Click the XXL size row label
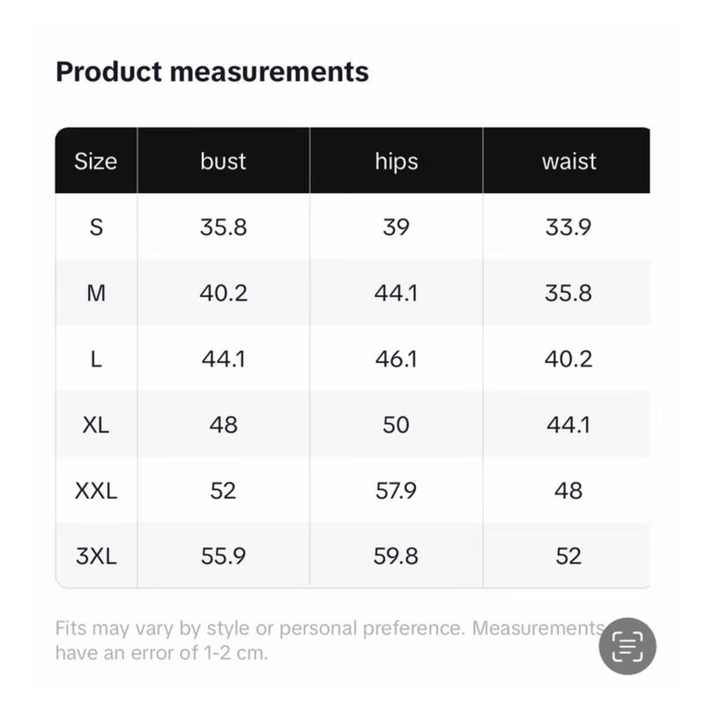This screenshot has width=705, height=705. coord(96,491)
